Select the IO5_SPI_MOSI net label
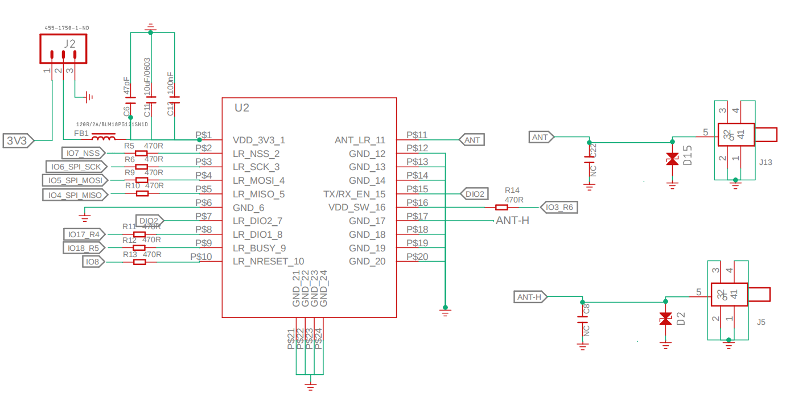This screenshot has height=397, width=794. 74,180
